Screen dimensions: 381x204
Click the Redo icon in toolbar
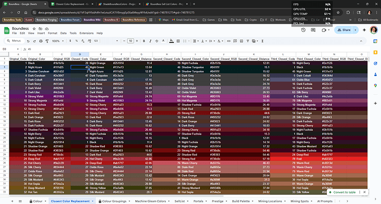point(34,41)
